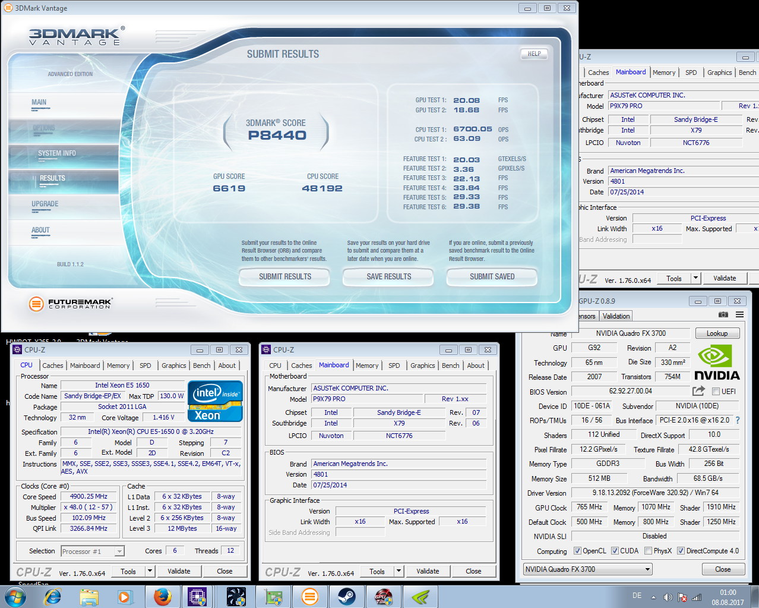Switch to GPU-Z graphics card taskbar icon
Viewport: 759px width, 608px height.
273,597
